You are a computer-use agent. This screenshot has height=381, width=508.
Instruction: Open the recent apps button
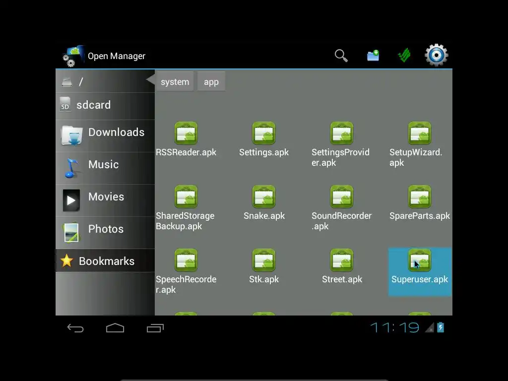pyautogui.click(x=155, y=328)
